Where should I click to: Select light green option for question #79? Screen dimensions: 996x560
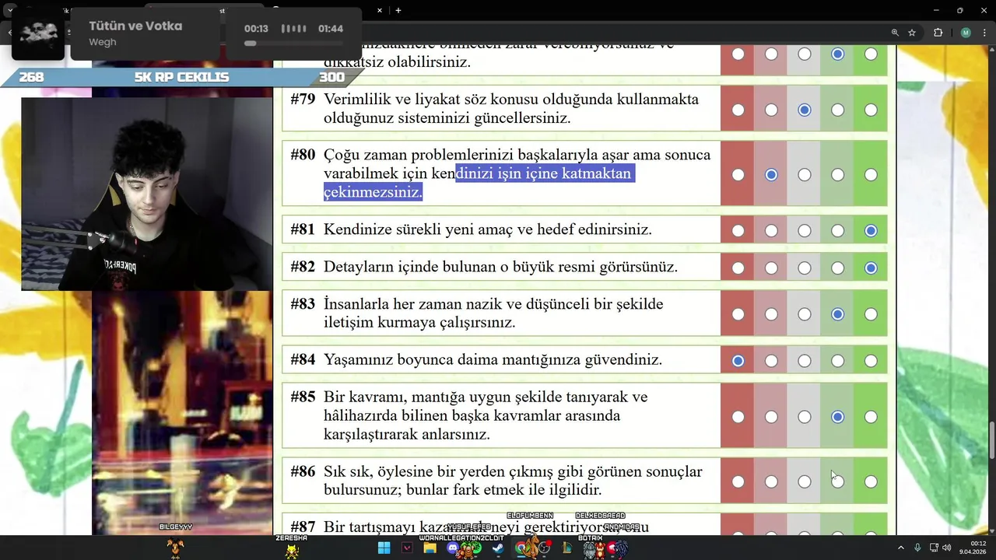(837, 110)
